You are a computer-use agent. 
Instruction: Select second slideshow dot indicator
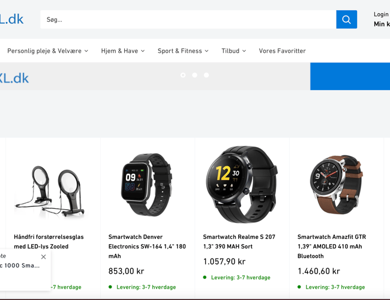195,75
